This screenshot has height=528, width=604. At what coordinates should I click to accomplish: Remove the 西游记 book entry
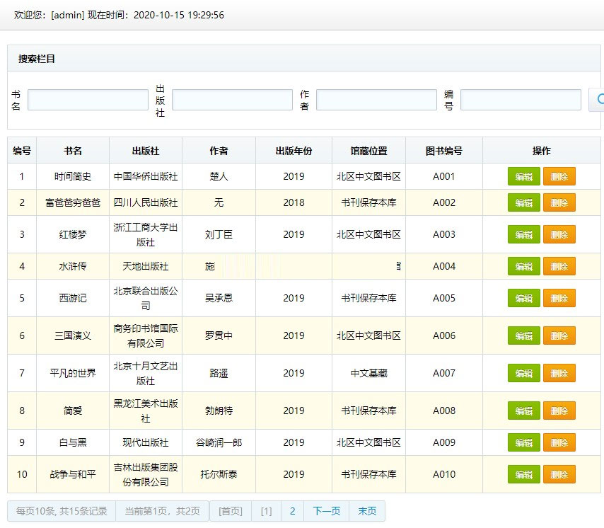point(559,299)
